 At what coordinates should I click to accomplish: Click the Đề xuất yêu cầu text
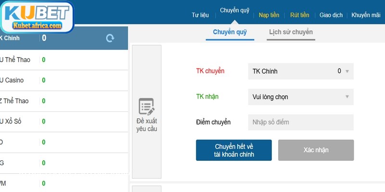coord(147,125)
